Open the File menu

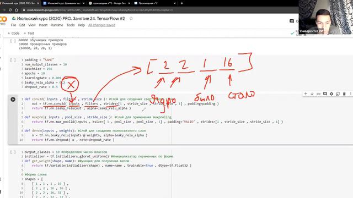(13, 25)
